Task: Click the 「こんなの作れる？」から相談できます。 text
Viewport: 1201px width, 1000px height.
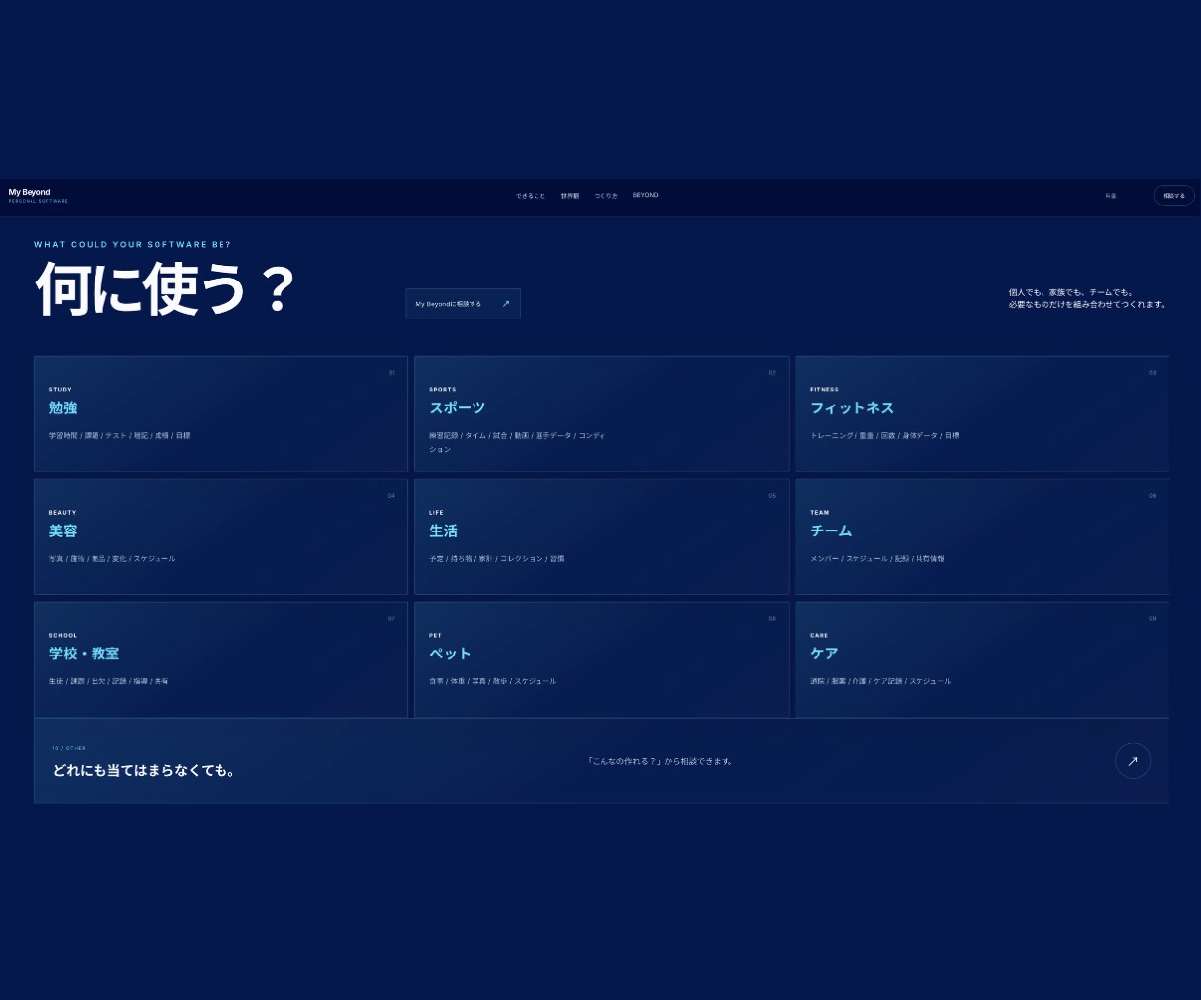Action: click(x=660, y=761)
